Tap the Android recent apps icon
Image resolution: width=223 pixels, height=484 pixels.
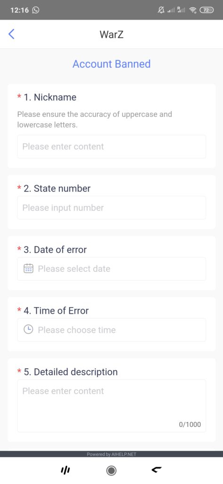coord(65,470)
